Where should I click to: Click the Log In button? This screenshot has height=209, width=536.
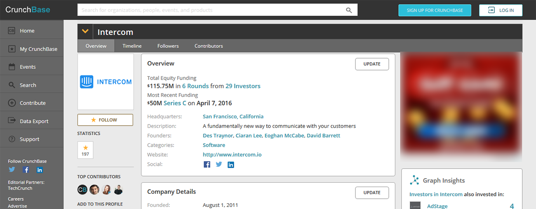pos(501,10)
